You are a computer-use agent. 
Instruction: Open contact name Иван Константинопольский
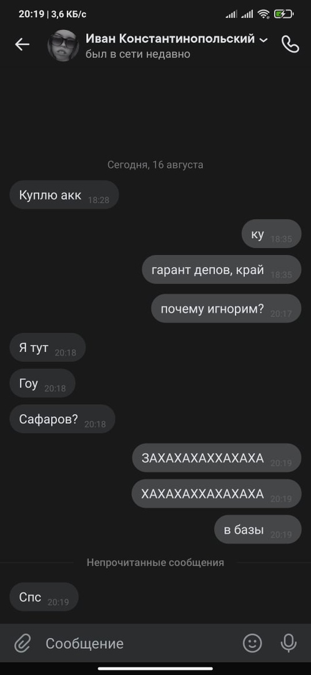170,39
